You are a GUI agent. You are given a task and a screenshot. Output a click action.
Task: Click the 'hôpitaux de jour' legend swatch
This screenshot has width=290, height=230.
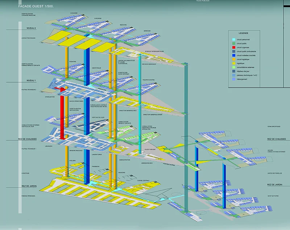(x=234, y=71)
